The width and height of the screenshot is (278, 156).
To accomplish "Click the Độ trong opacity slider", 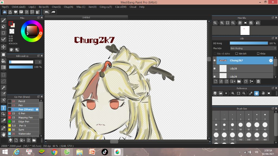I will click(249, 43).
